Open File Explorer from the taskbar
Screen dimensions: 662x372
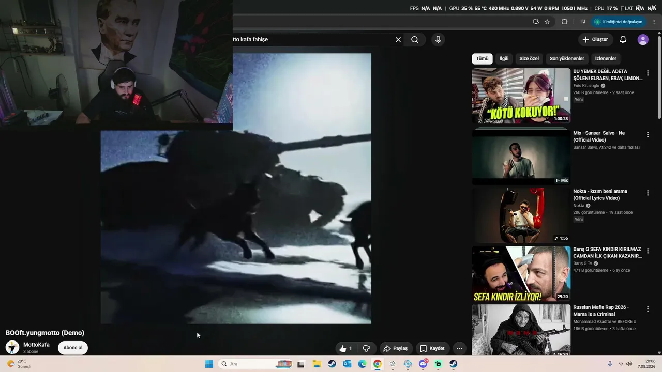click(x=317, y=364)
